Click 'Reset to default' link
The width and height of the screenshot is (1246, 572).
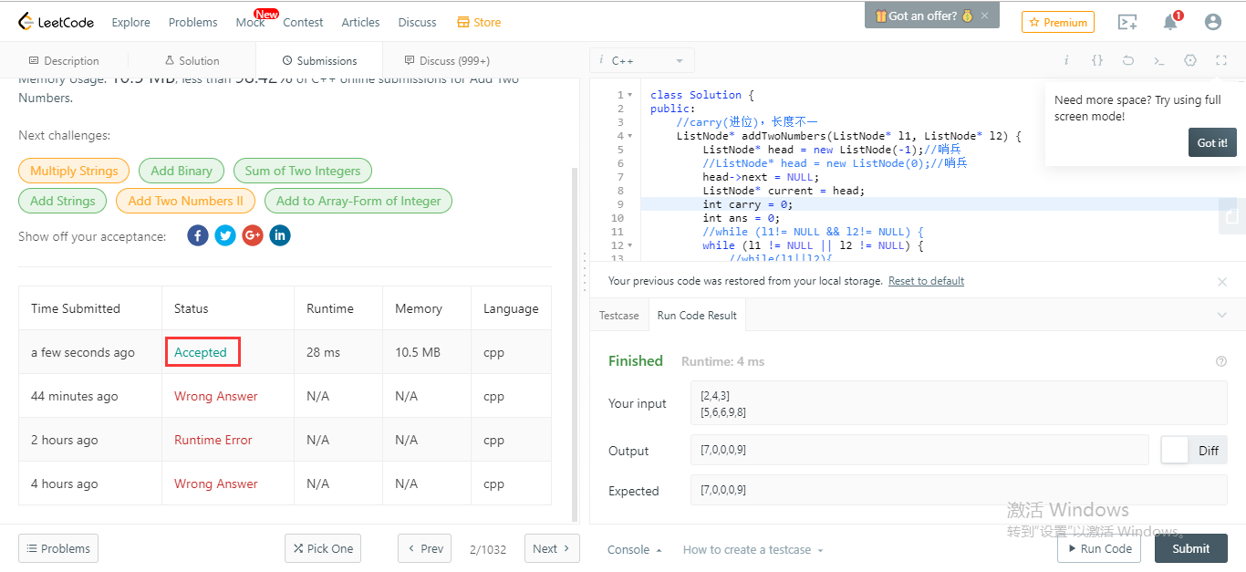[x=926, y=281]
